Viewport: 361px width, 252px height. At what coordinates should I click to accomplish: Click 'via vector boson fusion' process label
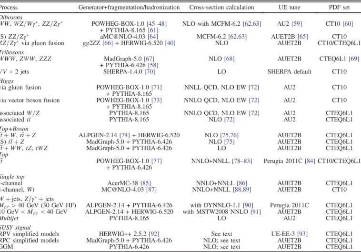30,100
